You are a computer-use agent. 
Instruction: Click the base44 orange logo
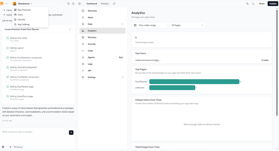[2, 4]
